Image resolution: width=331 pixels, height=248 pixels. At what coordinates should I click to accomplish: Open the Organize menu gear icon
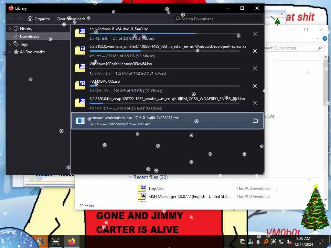(x=30, y=19)
